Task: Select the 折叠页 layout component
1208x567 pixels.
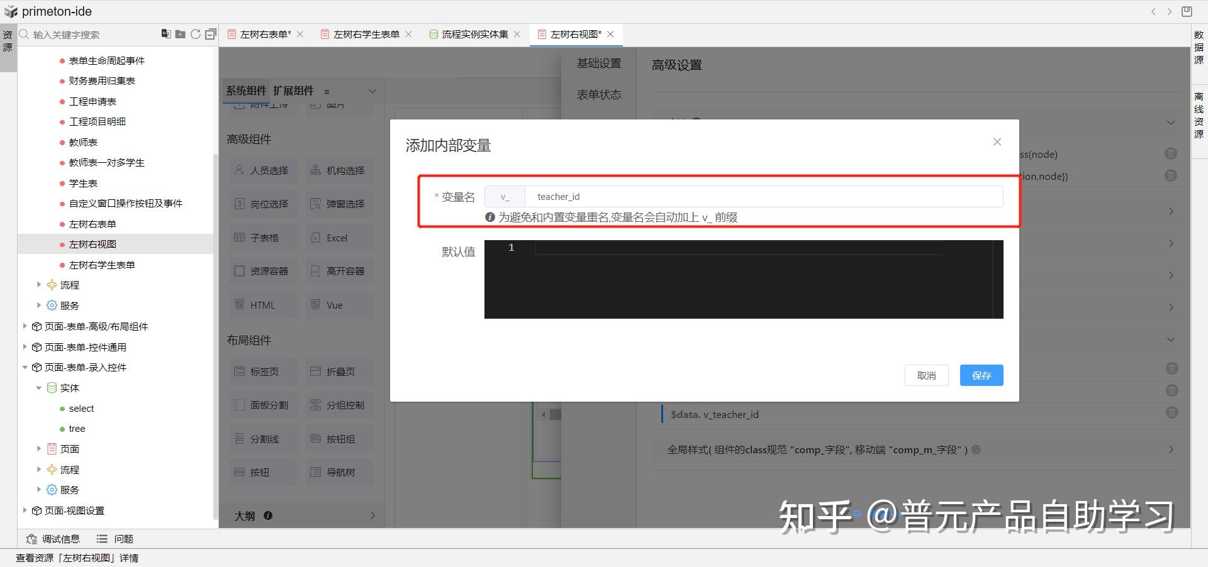Action: pos(339,372)
